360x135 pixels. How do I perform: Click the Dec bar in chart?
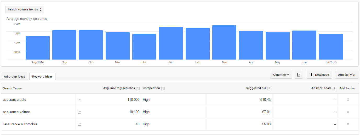click(144, 47)
